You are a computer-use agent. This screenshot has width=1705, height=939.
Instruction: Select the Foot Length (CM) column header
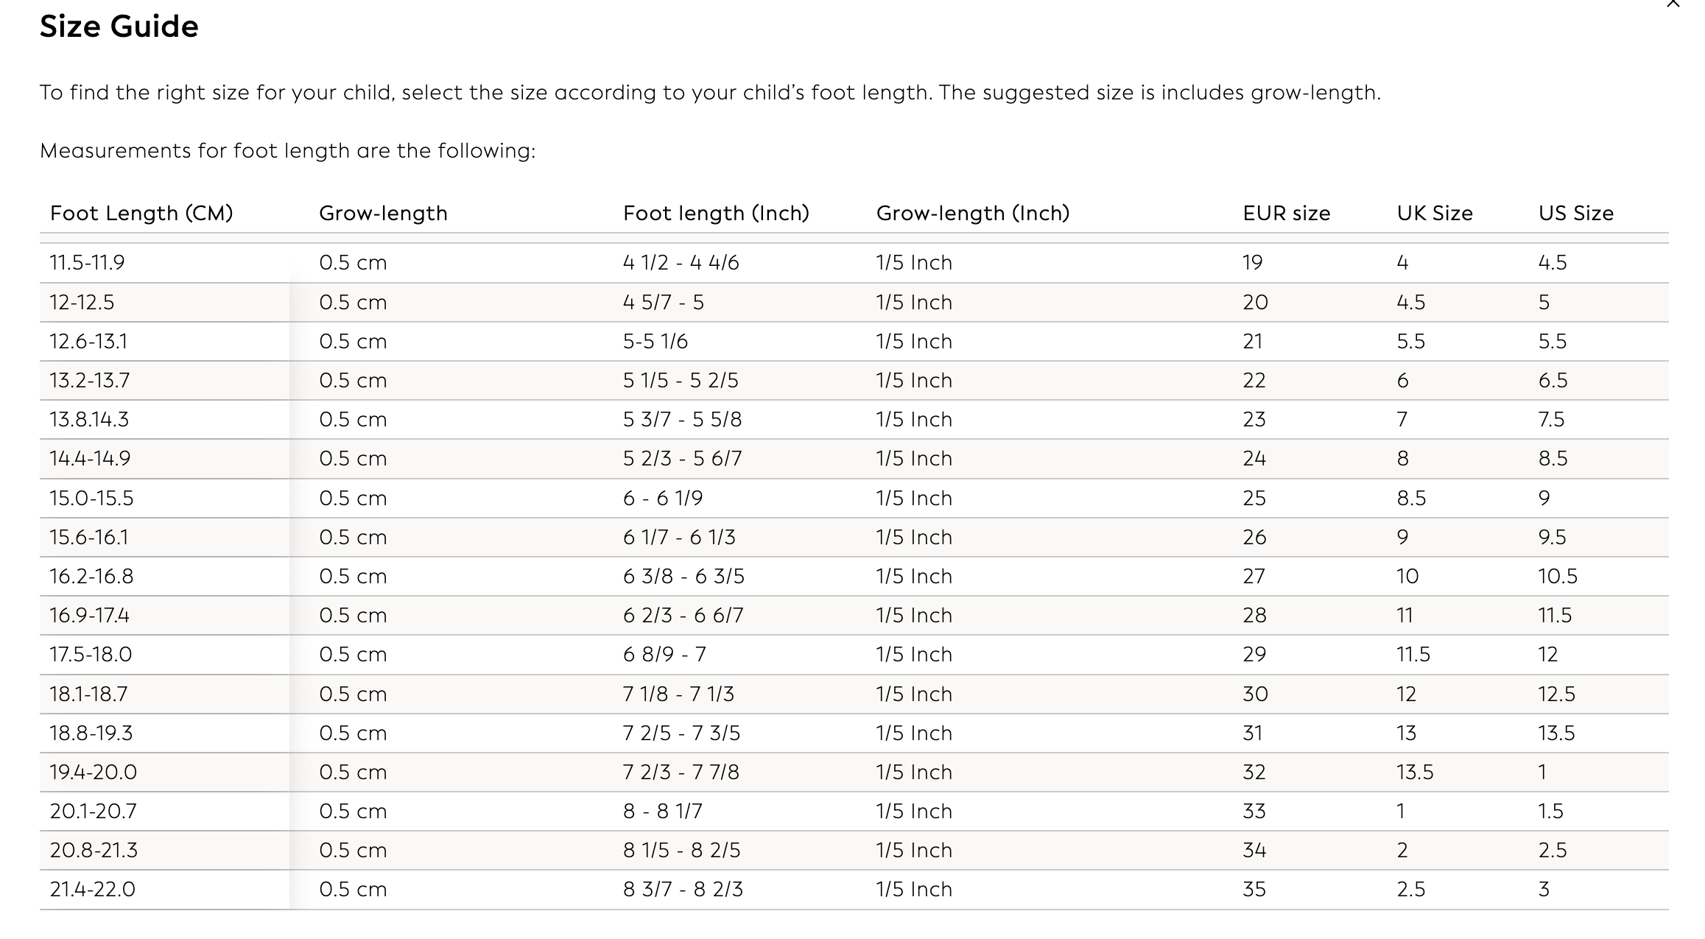(x=141, y=214)
